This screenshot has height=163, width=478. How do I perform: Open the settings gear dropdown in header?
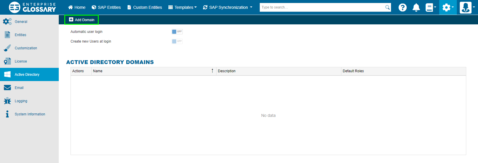coord(448,7)
